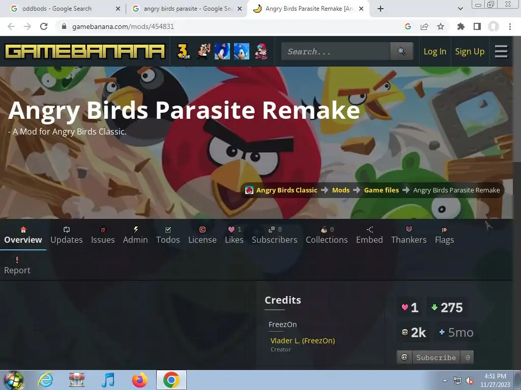
Task: Click the 275 downloads stat
Action: point(447,307)
